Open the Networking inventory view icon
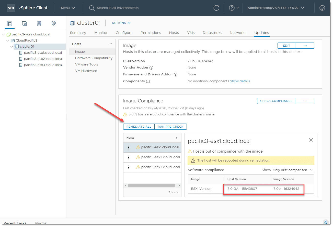333x227 pixels. point(54,24)
